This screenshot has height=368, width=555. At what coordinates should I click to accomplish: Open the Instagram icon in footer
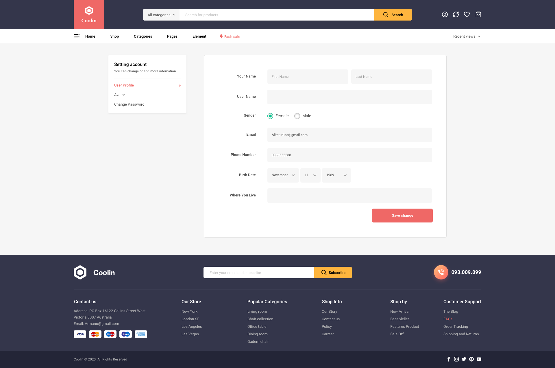click(x=456, y=359)
